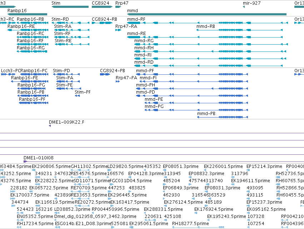
Task: Click the DME1-009K22.F clone label
Action: click(x=66, y=122)
